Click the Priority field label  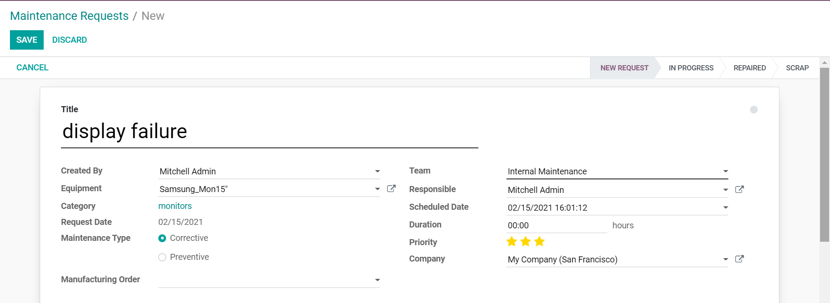click(423, 242)
